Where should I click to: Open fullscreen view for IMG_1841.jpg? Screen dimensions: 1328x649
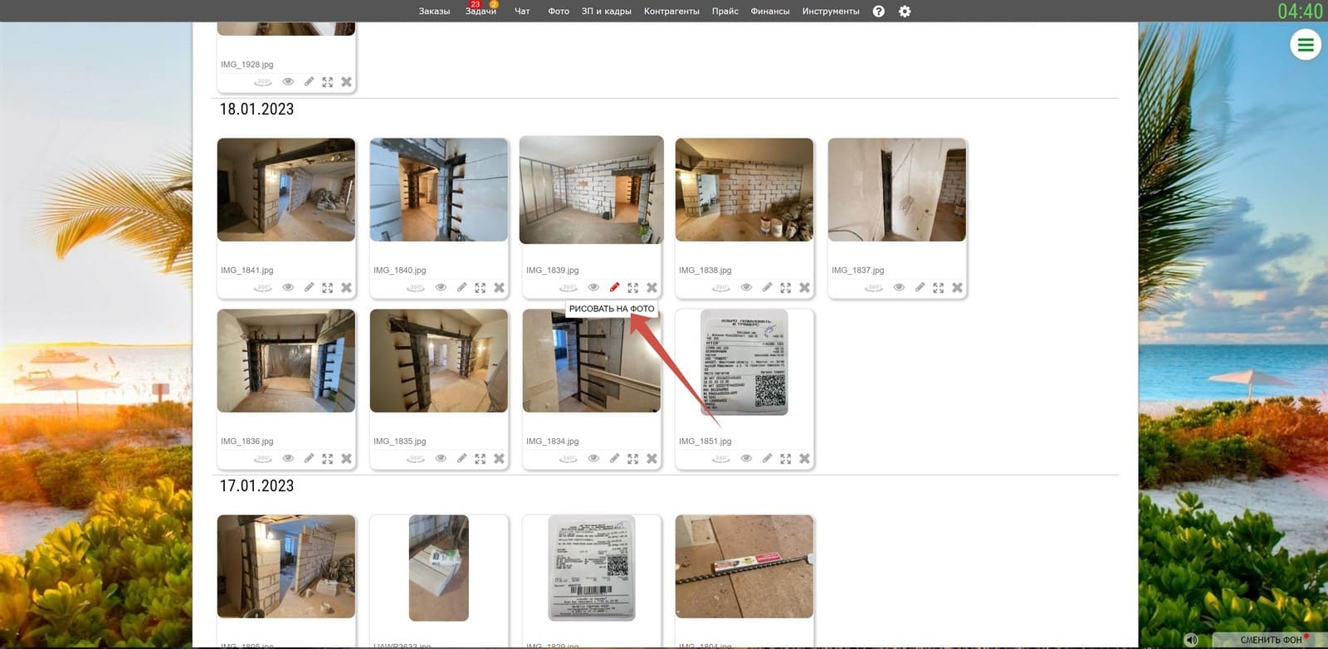point(328,288)
